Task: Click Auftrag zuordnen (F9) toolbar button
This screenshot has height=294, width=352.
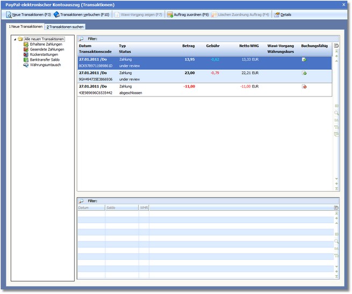Action: [x=188, y=14]
